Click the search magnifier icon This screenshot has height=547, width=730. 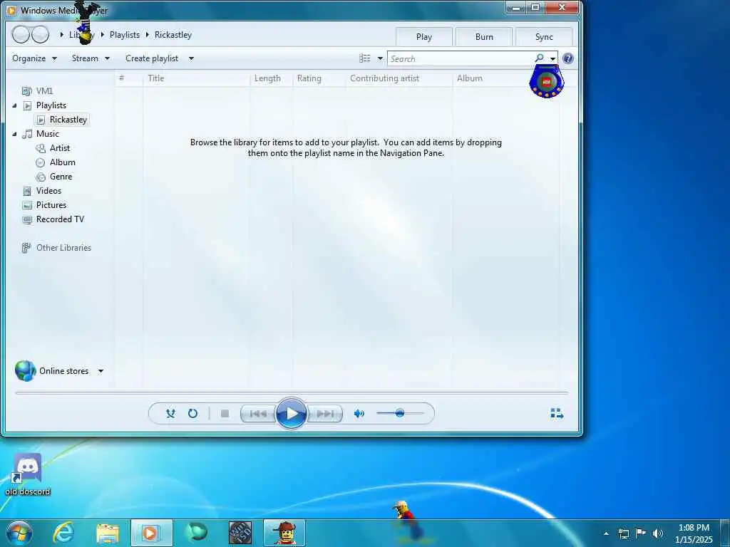539,58
